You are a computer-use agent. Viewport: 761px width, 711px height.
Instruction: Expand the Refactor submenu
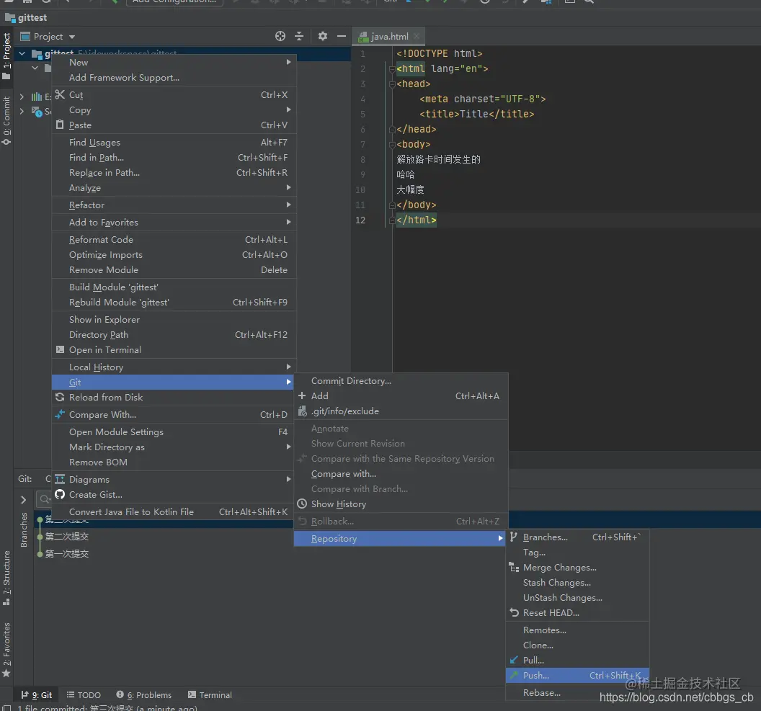(x=174, y=205)
